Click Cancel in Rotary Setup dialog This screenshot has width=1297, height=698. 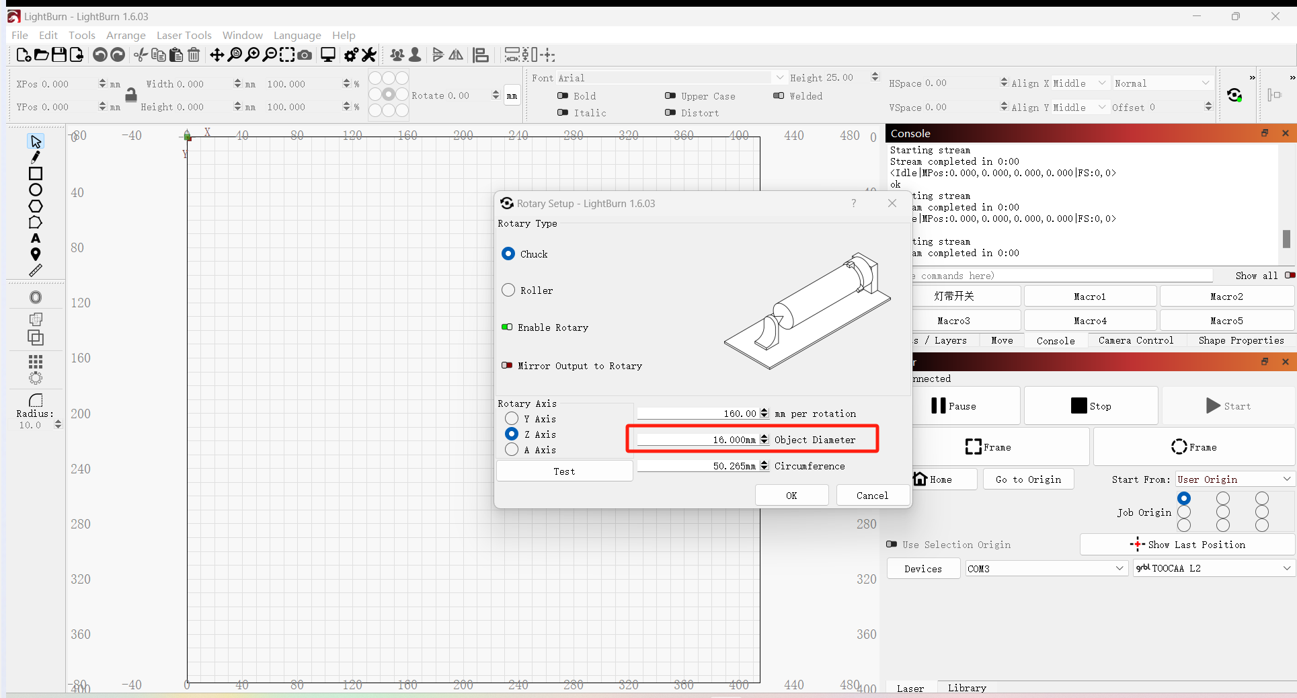pos(872,496)
